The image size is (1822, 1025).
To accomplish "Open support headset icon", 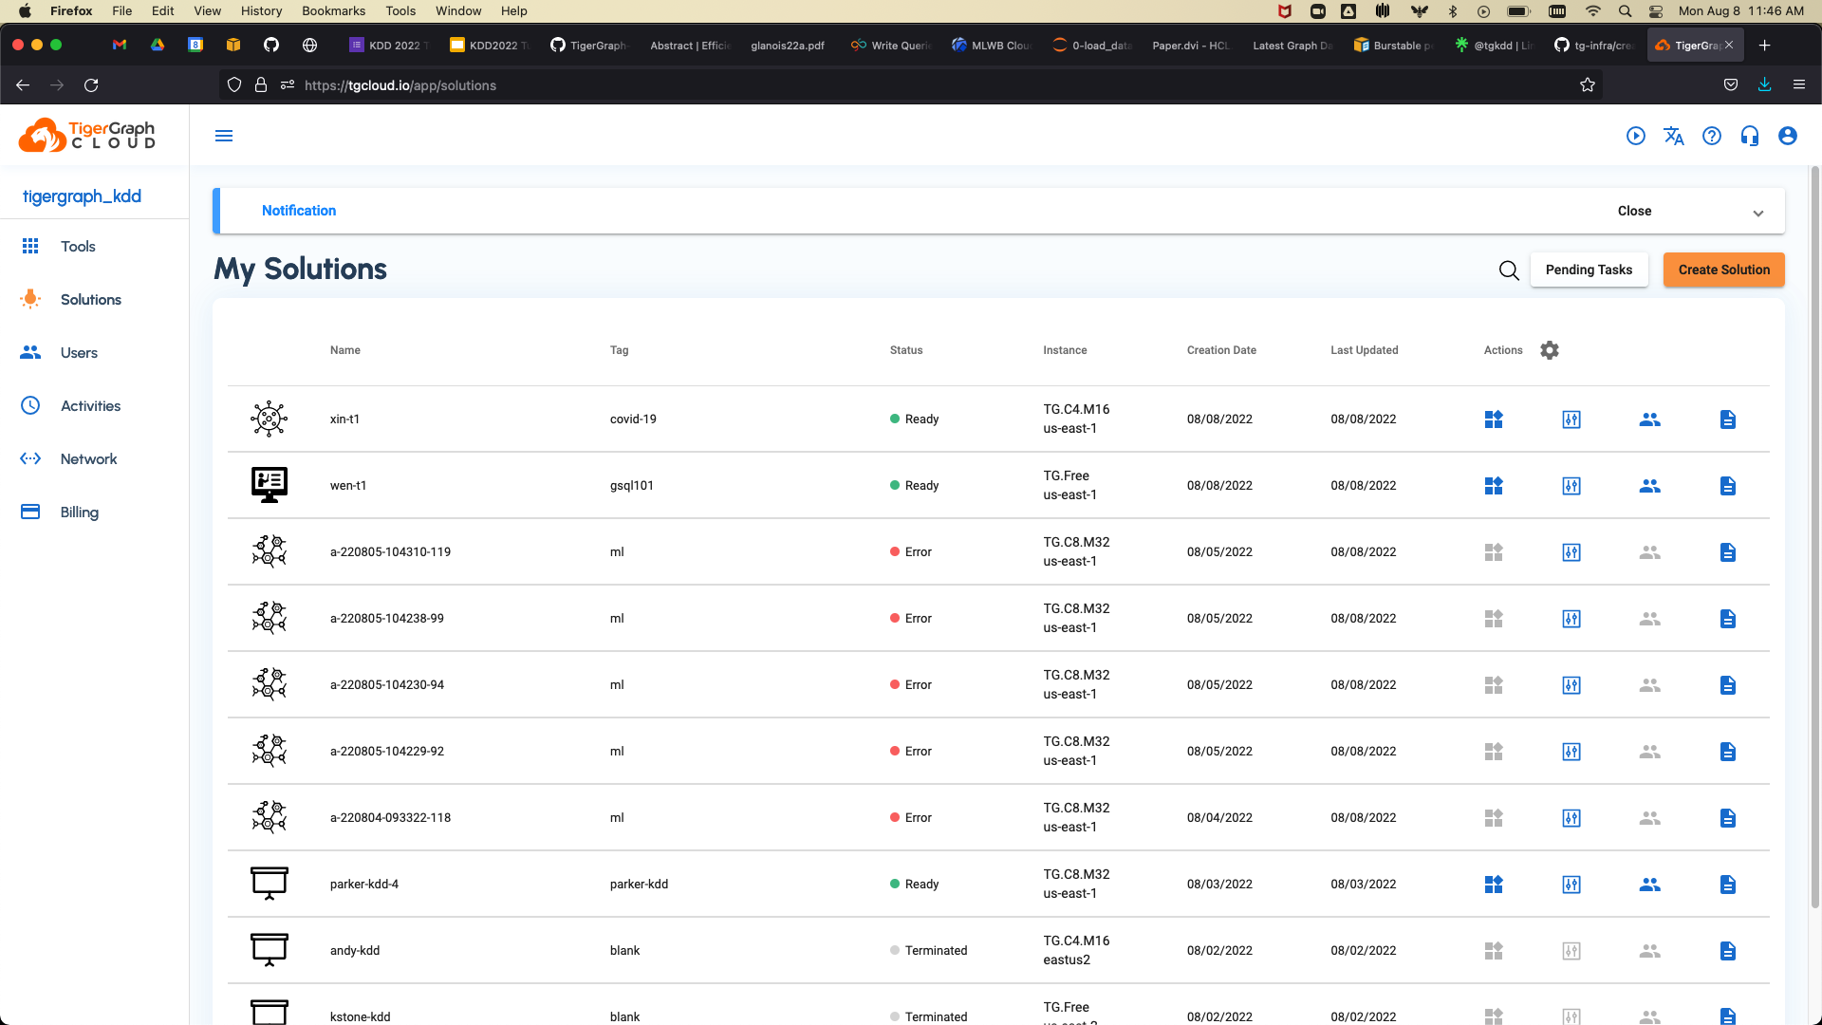I will click(1750, 136).
